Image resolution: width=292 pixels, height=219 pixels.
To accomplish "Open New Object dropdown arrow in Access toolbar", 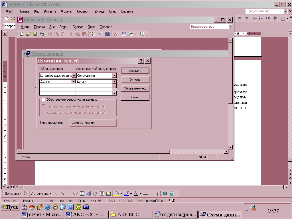I will (x=135, y=34).
